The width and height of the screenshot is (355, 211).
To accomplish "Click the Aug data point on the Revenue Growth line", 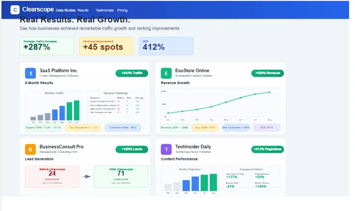I will point(269,92).
